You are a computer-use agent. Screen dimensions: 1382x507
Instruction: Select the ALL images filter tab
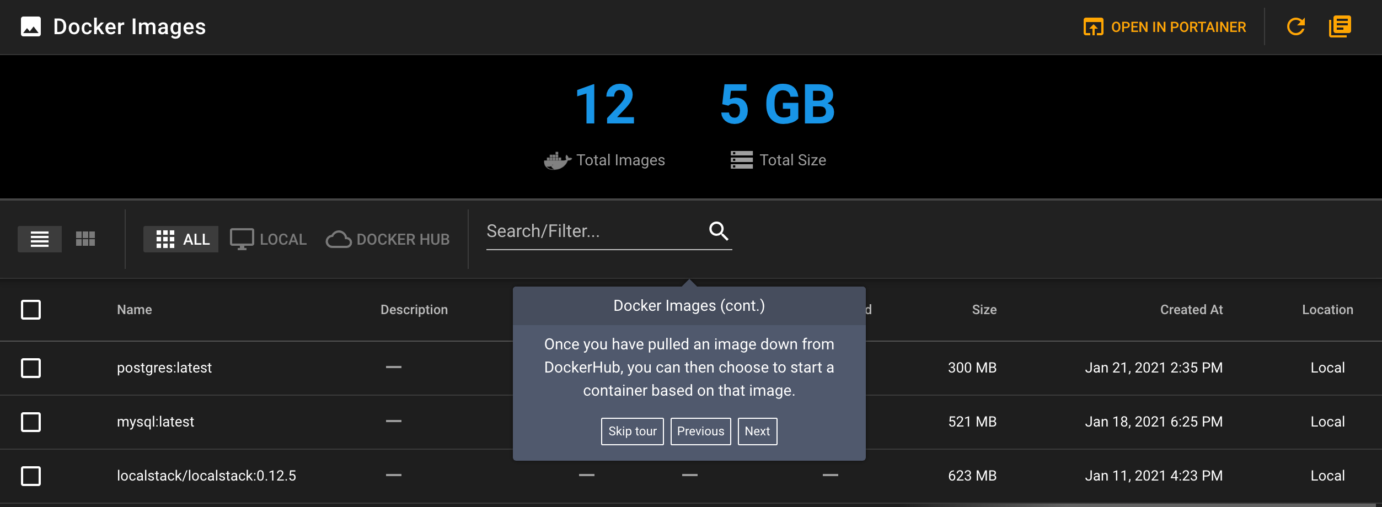pyautogui.click(x=181, y=239)
